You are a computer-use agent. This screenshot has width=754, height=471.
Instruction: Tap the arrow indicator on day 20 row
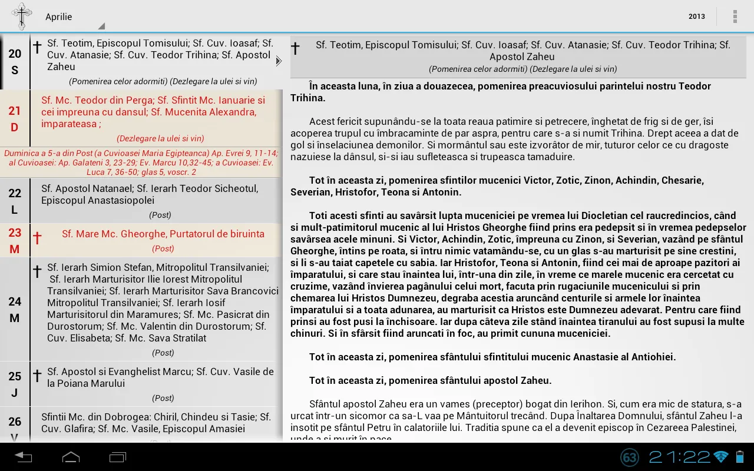click(279, 61)
